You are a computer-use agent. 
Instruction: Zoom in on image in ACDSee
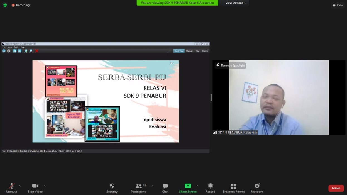[x=26, y=51]
